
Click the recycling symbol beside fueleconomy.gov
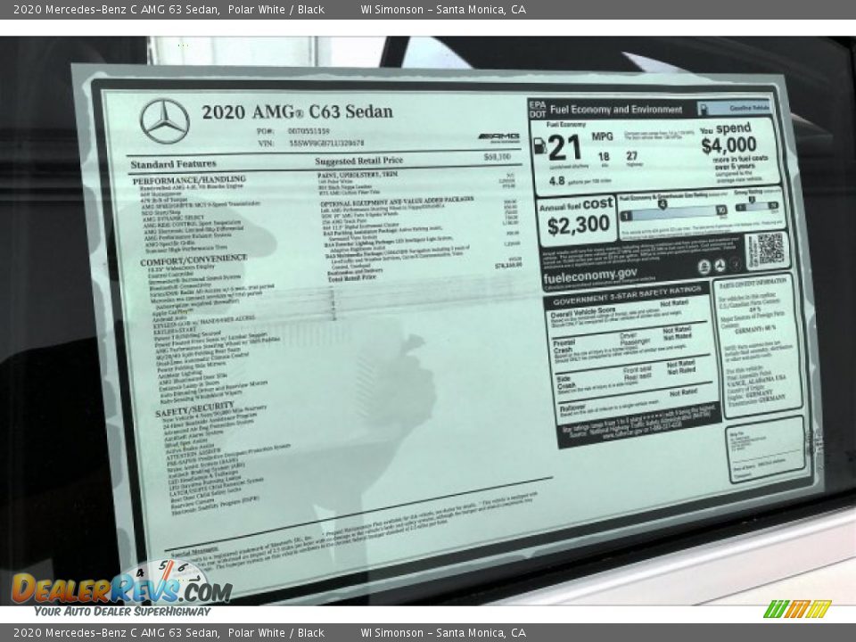pos(720,266)
